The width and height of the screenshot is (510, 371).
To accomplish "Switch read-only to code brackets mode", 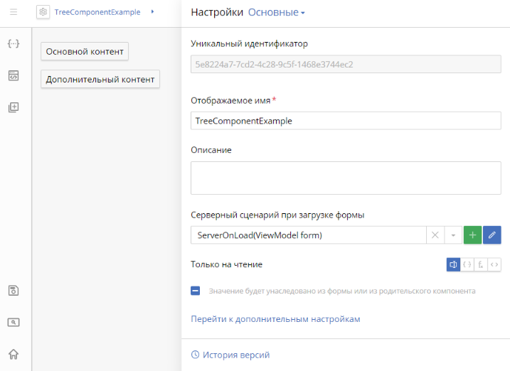I will [494, 264].
